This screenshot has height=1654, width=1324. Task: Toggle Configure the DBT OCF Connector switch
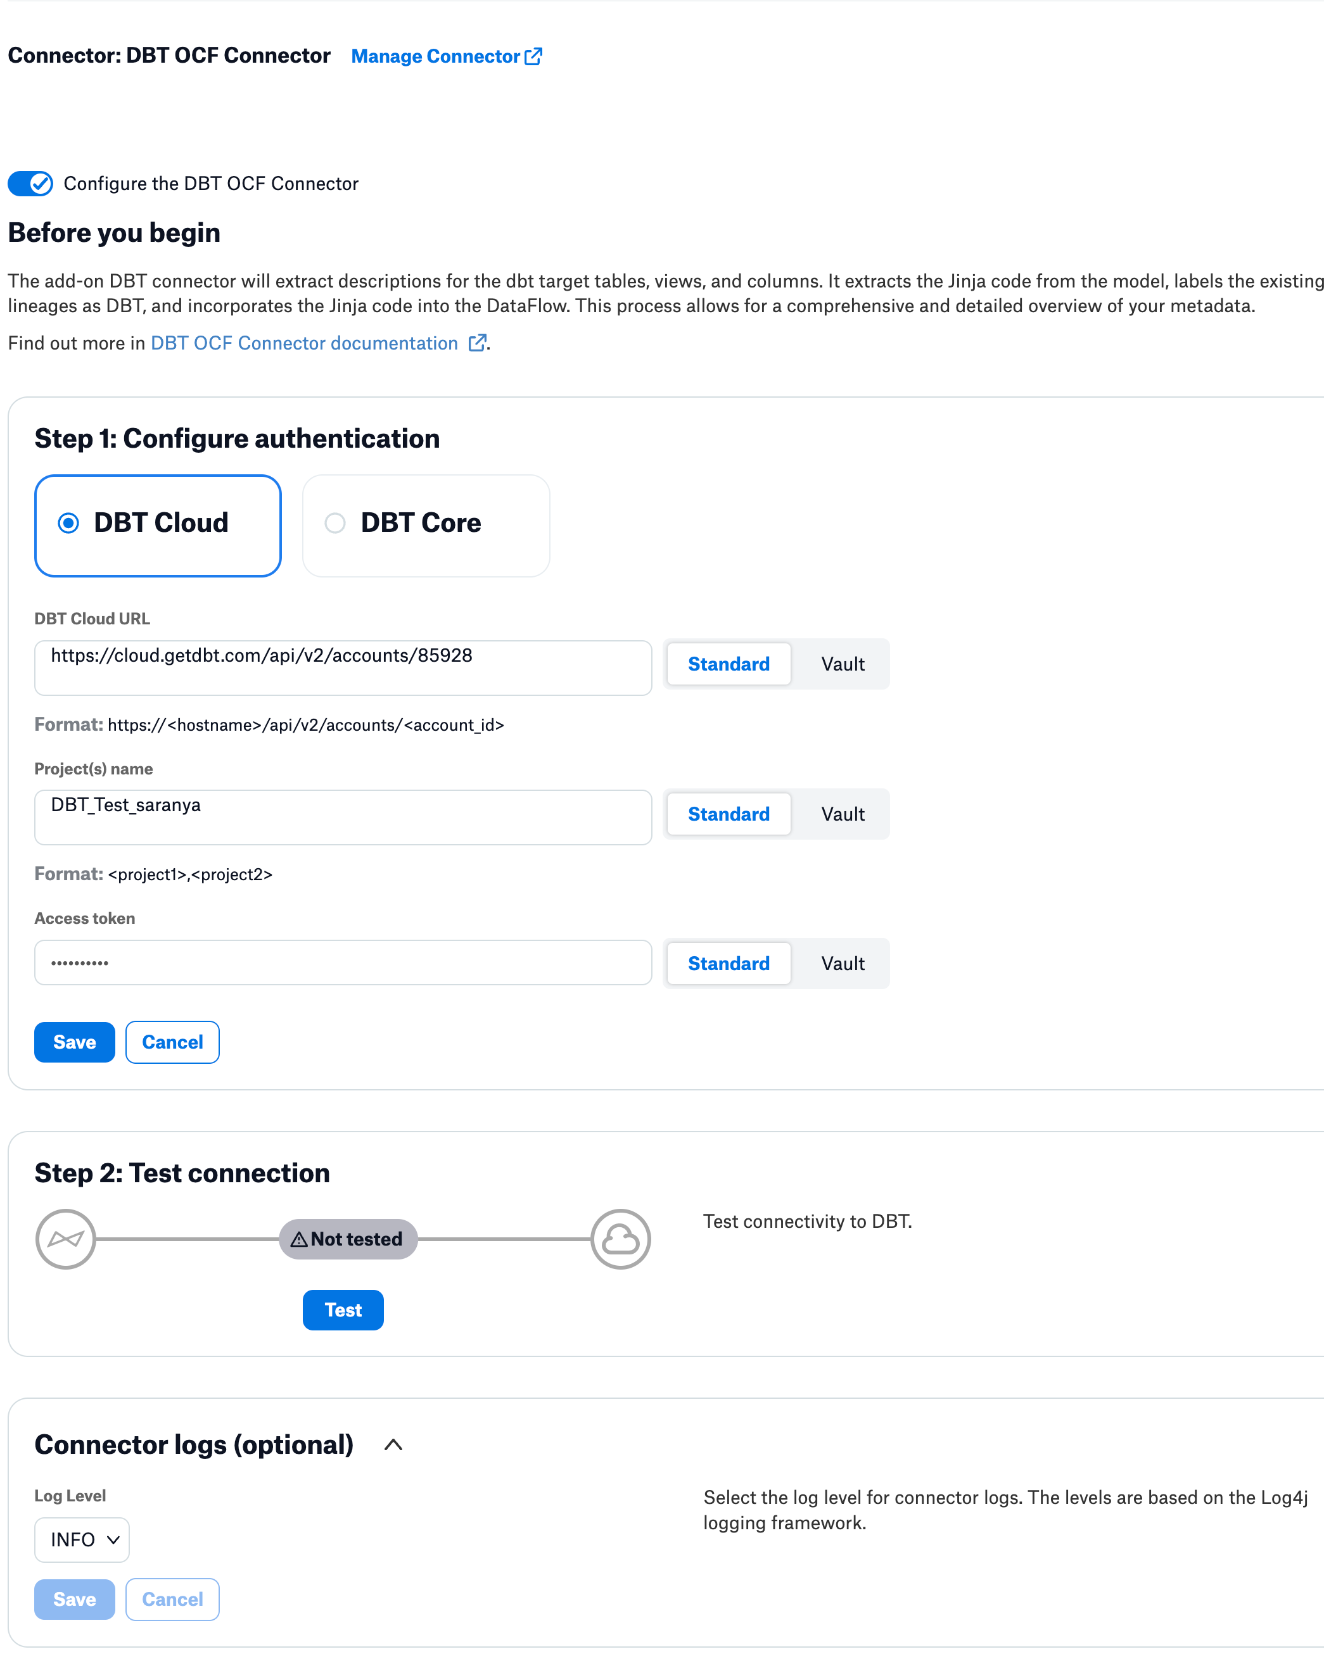coord(30,184)
